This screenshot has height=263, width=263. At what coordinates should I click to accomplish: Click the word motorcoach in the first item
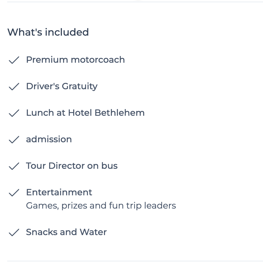[98, 60]
